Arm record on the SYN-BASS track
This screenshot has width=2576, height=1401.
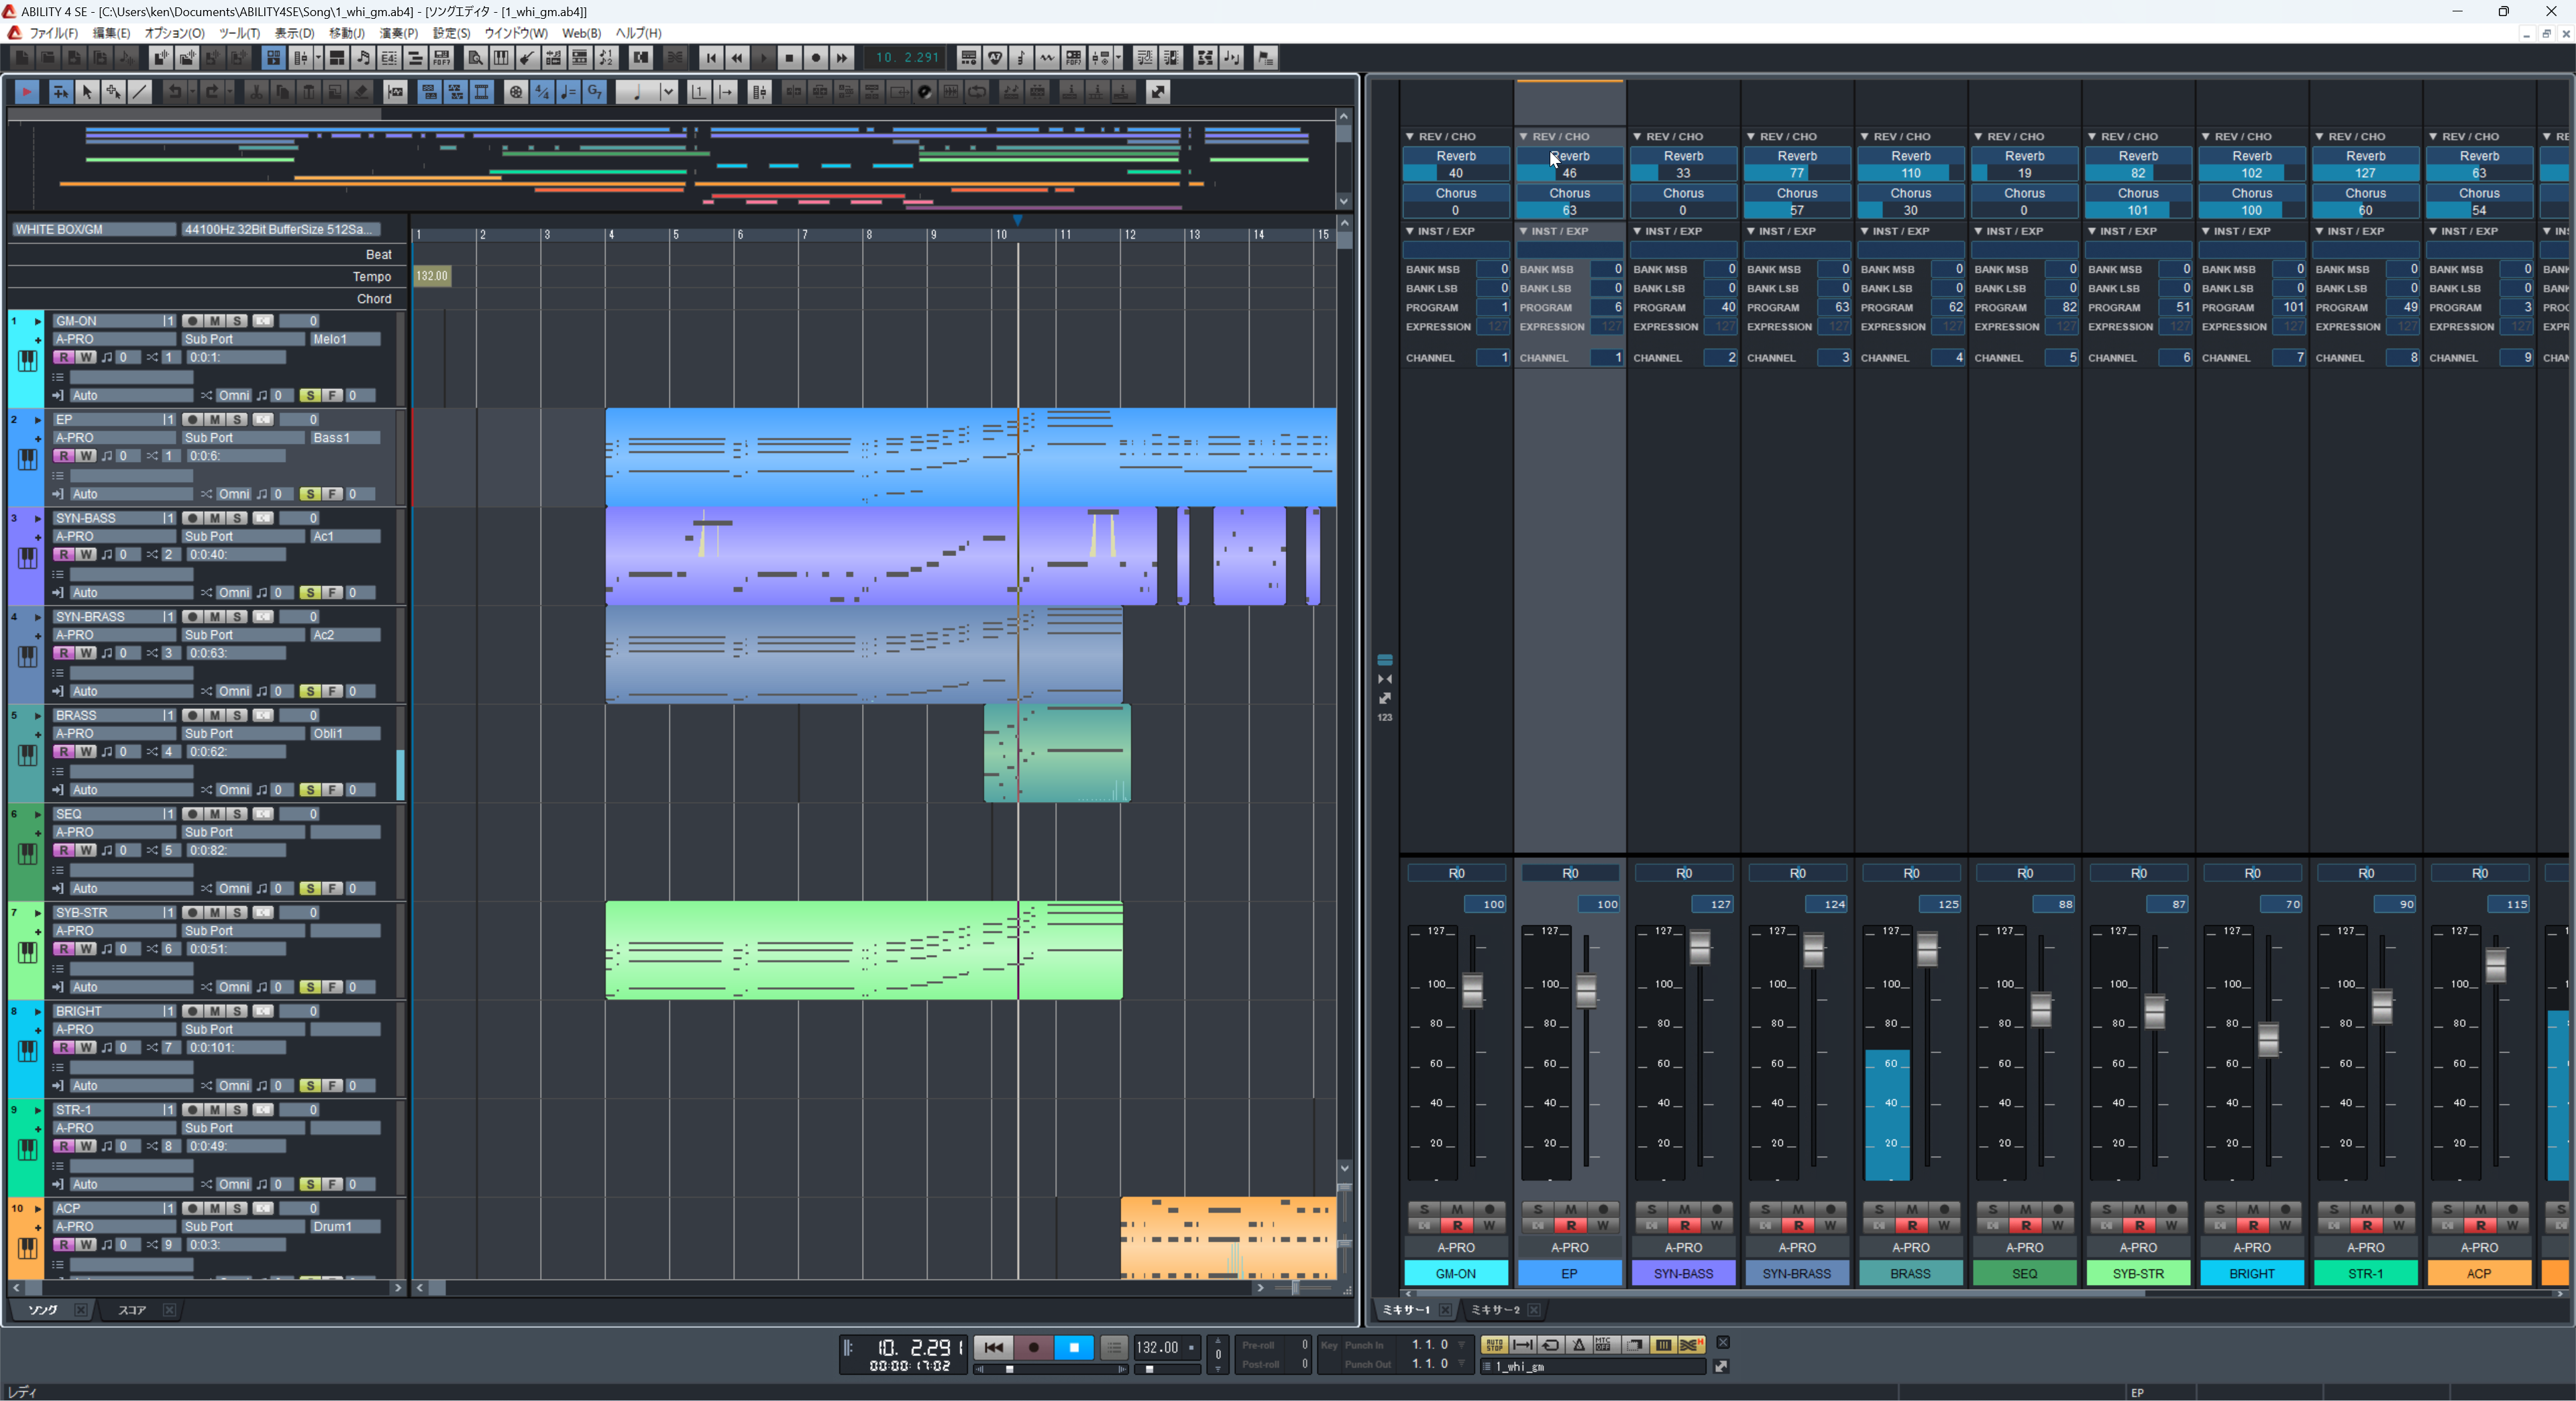click(192, 518)
